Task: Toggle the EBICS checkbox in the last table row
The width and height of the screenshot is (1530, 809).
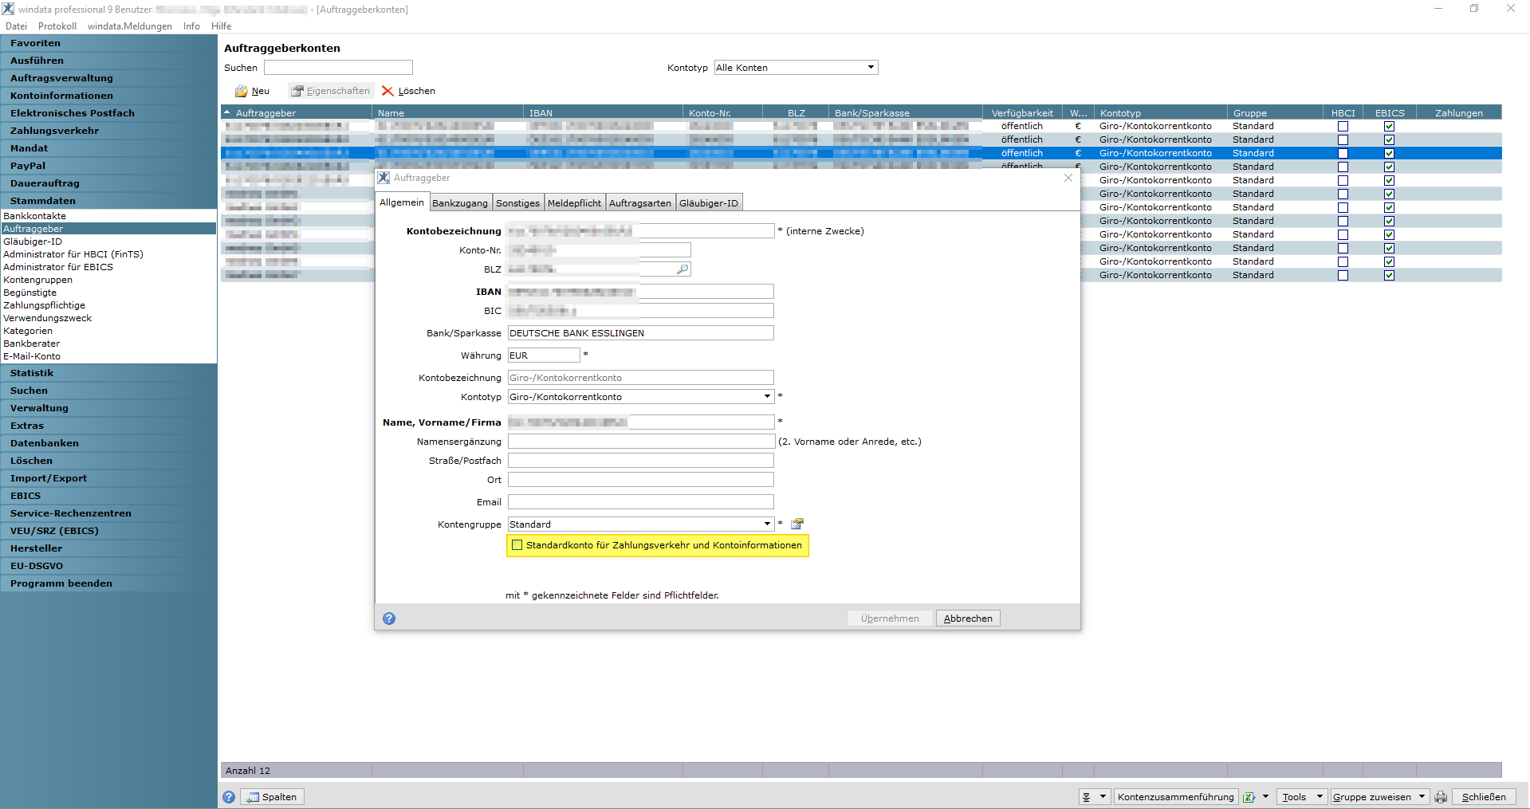Action: 1389,275
